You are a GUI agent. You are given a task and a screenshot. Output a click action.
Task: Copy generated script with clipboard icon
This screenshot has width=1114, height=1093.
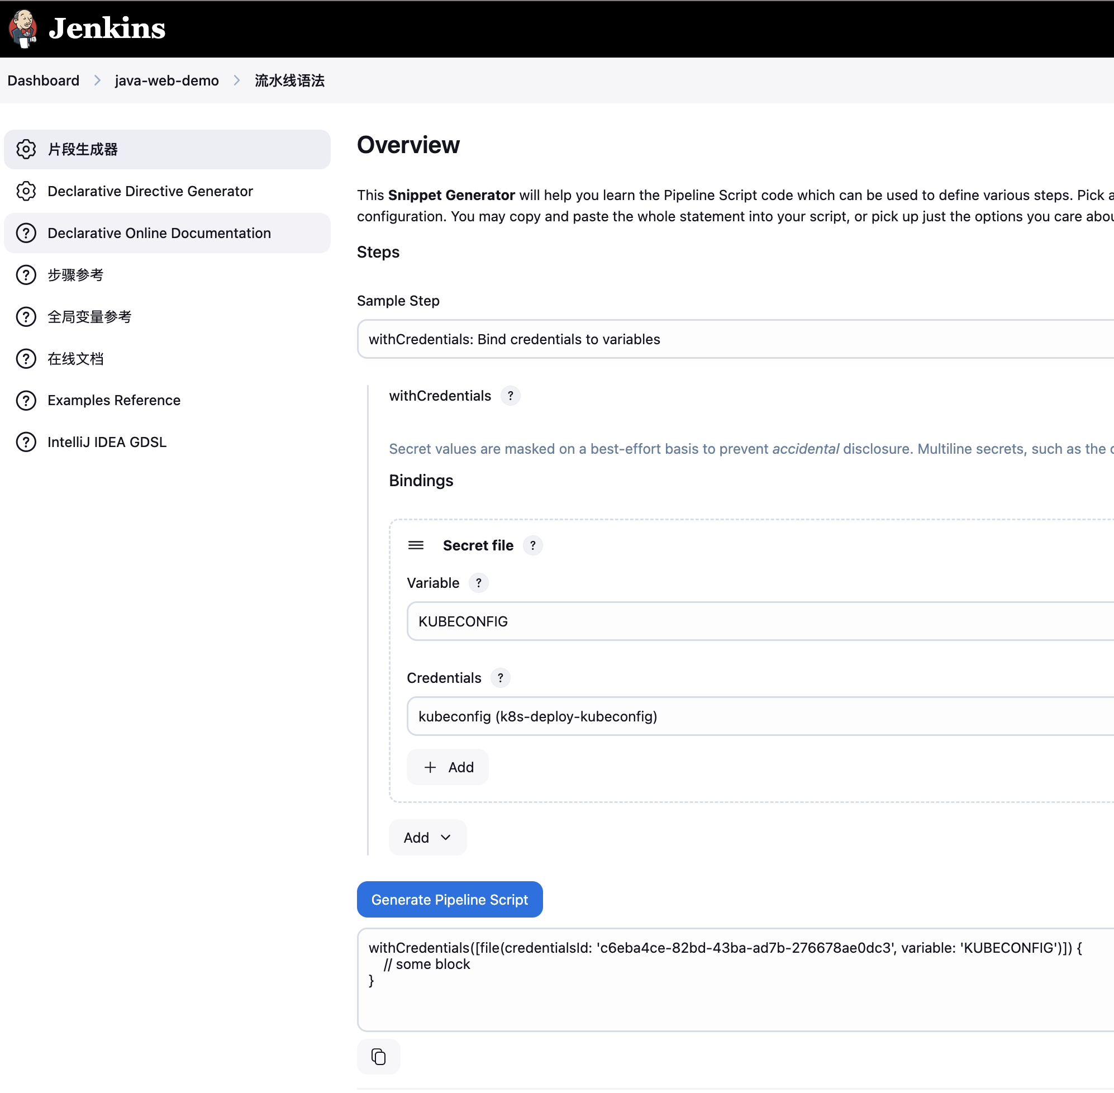378,1056
